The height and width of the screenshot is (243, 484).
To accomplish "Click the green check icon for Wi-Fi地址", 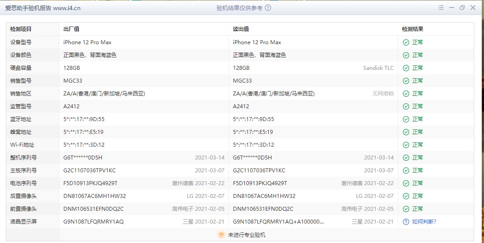I will (406, 145).
